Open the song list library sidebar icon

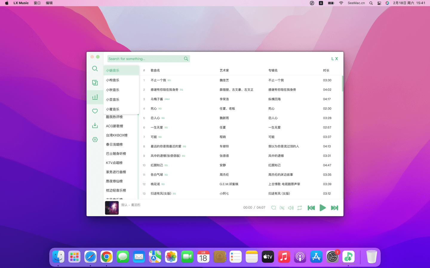[x=95, y=83]
